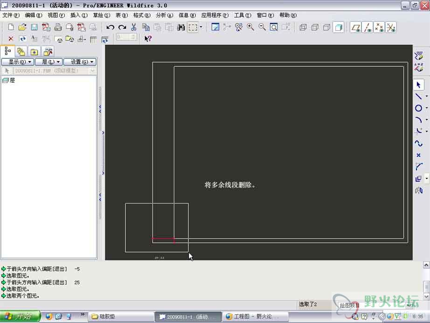The image size is (430, 323).
Task: Copy selection with the copy icon
Action: pos(146,27)
